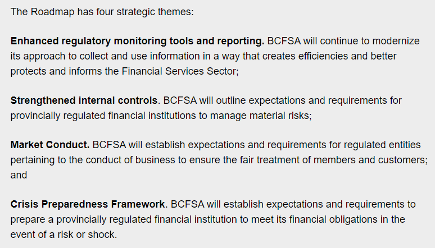This screenshot has height=248, width=435.
Task: Click the phrase 'manage material risks;'
Action: (x=261, y=116)
